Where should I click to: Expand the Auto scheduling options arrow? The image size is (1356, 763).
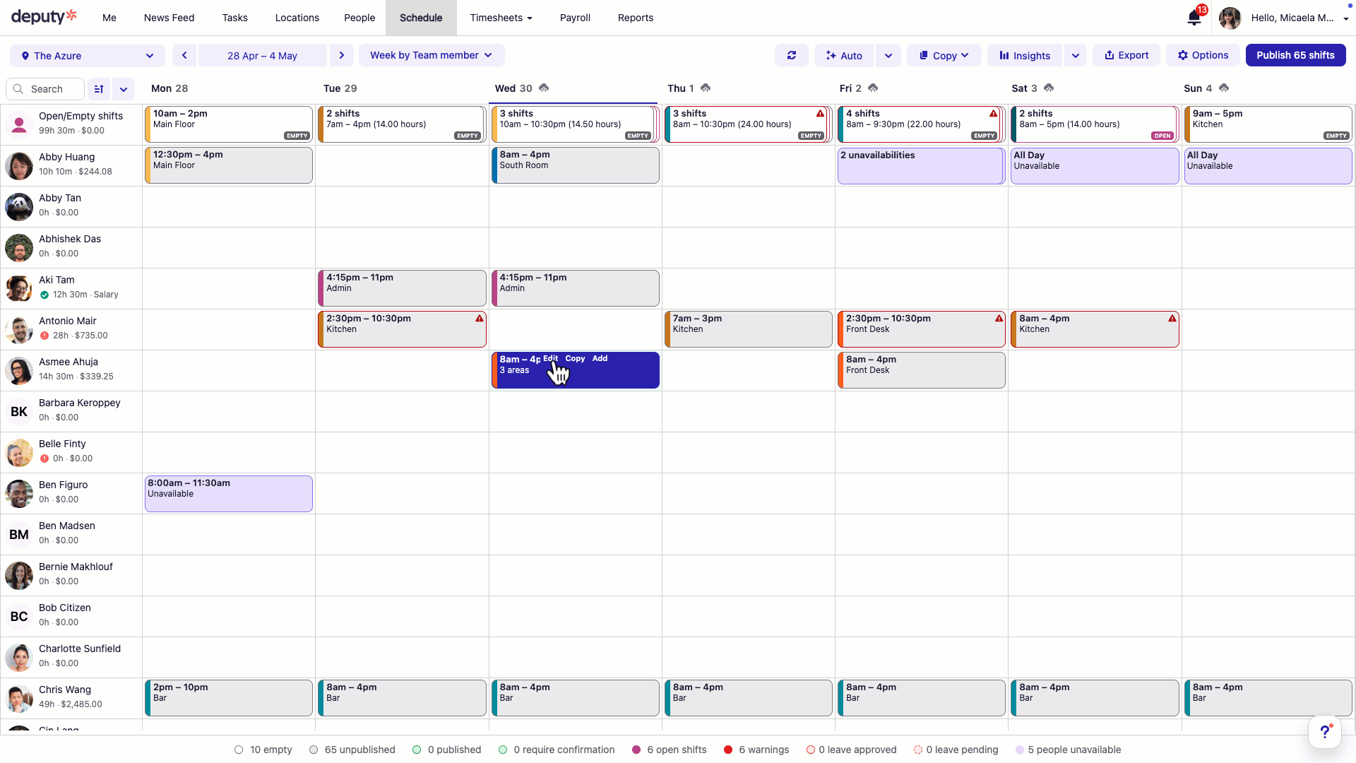888,55
